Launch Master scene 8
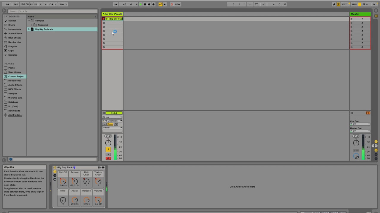380x213 pixels. pyautogui.click(x=352, y=47)
